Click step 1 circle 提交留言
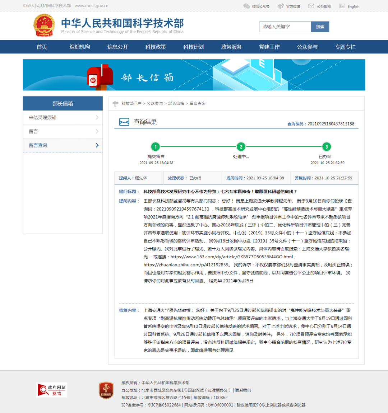 156,147
